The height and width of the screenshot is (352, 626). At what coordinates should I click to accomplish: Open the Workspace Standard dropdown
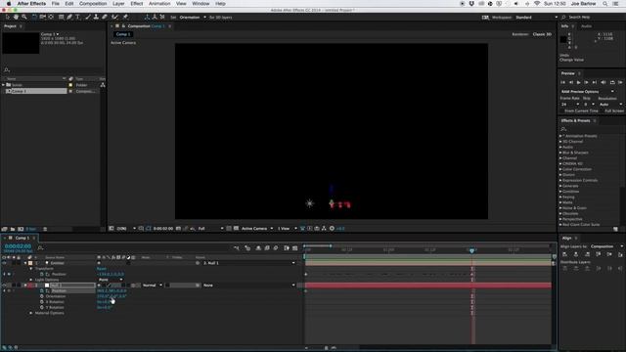[536, 18]
